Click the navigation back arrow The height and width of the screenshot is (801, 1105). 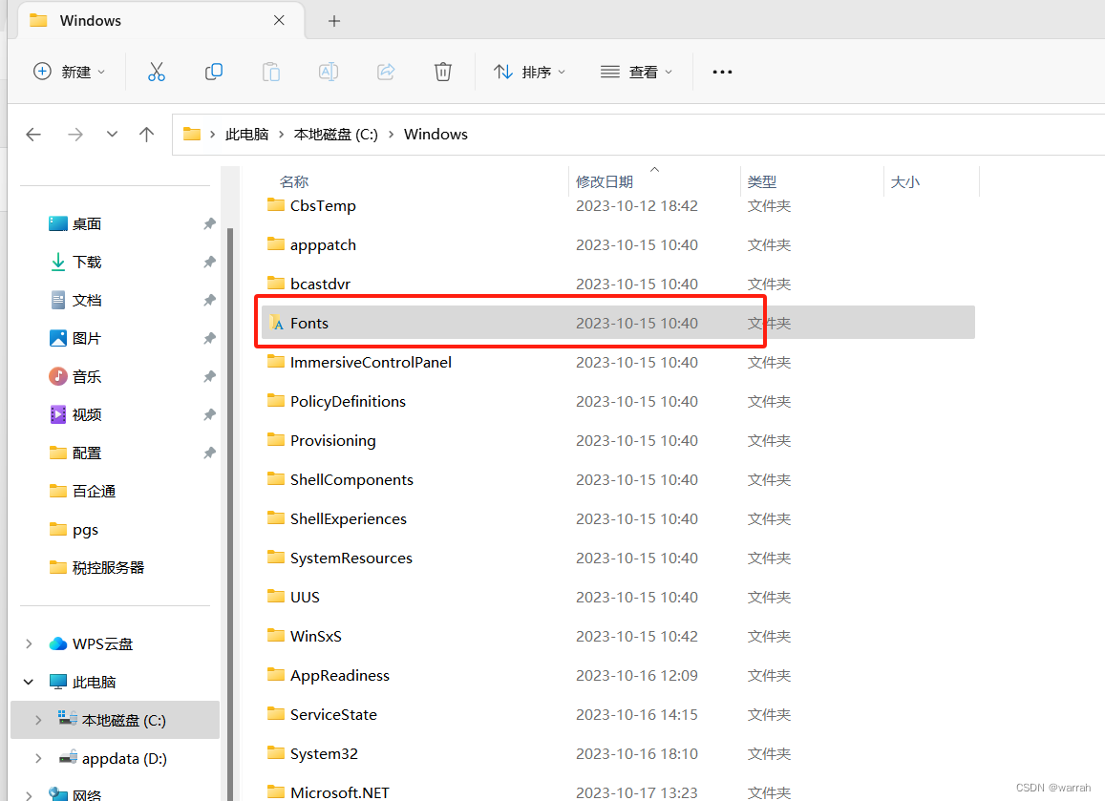(x=33, y=134)
